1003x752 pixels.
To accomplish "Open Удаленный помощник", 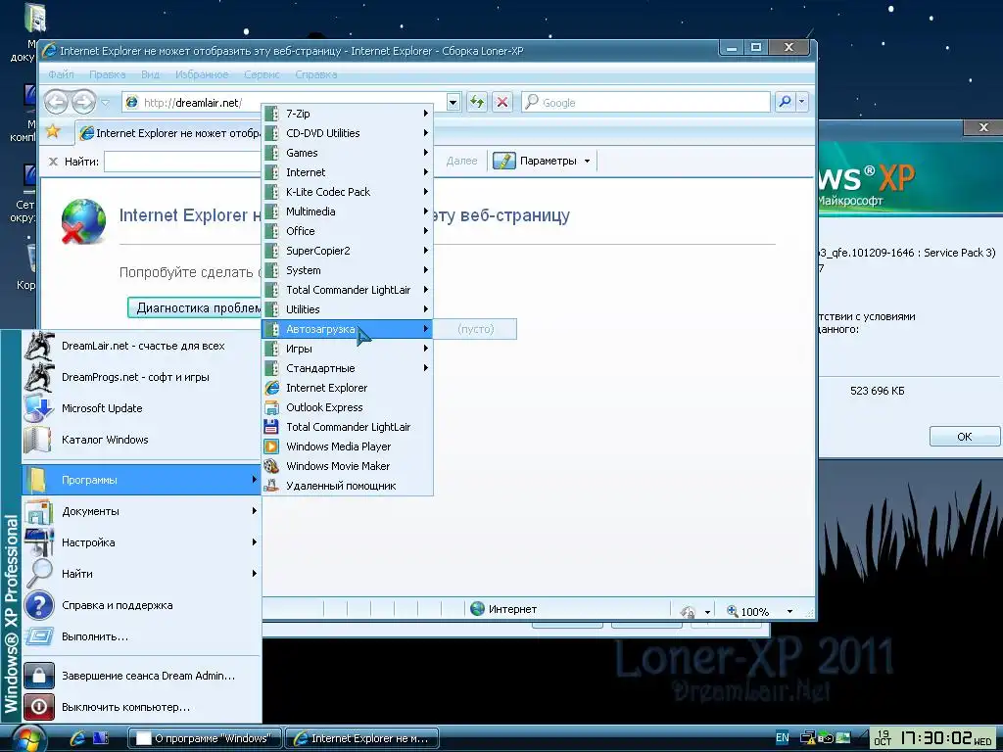I will (348, 486).
